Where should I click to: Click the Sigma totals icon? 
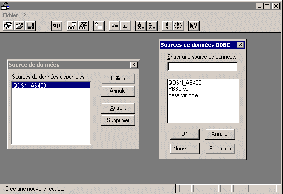click(x=125, y=26)
